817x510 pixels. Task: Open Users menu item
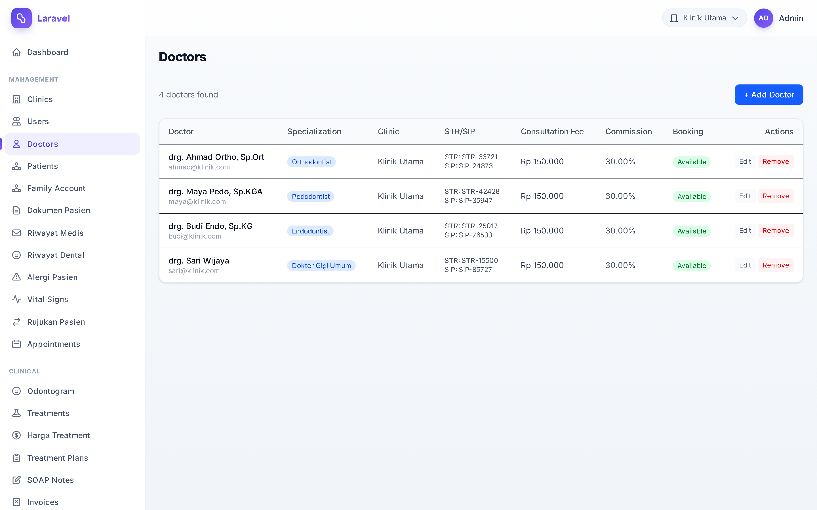(72, 122)
